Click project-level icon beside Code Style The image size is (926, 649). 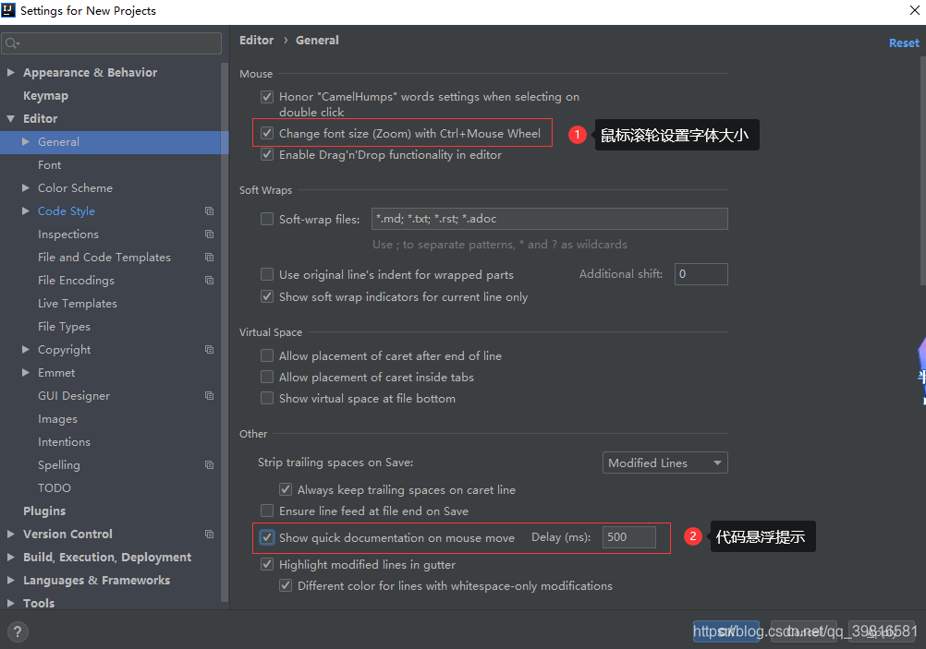[x=209, y=211]
